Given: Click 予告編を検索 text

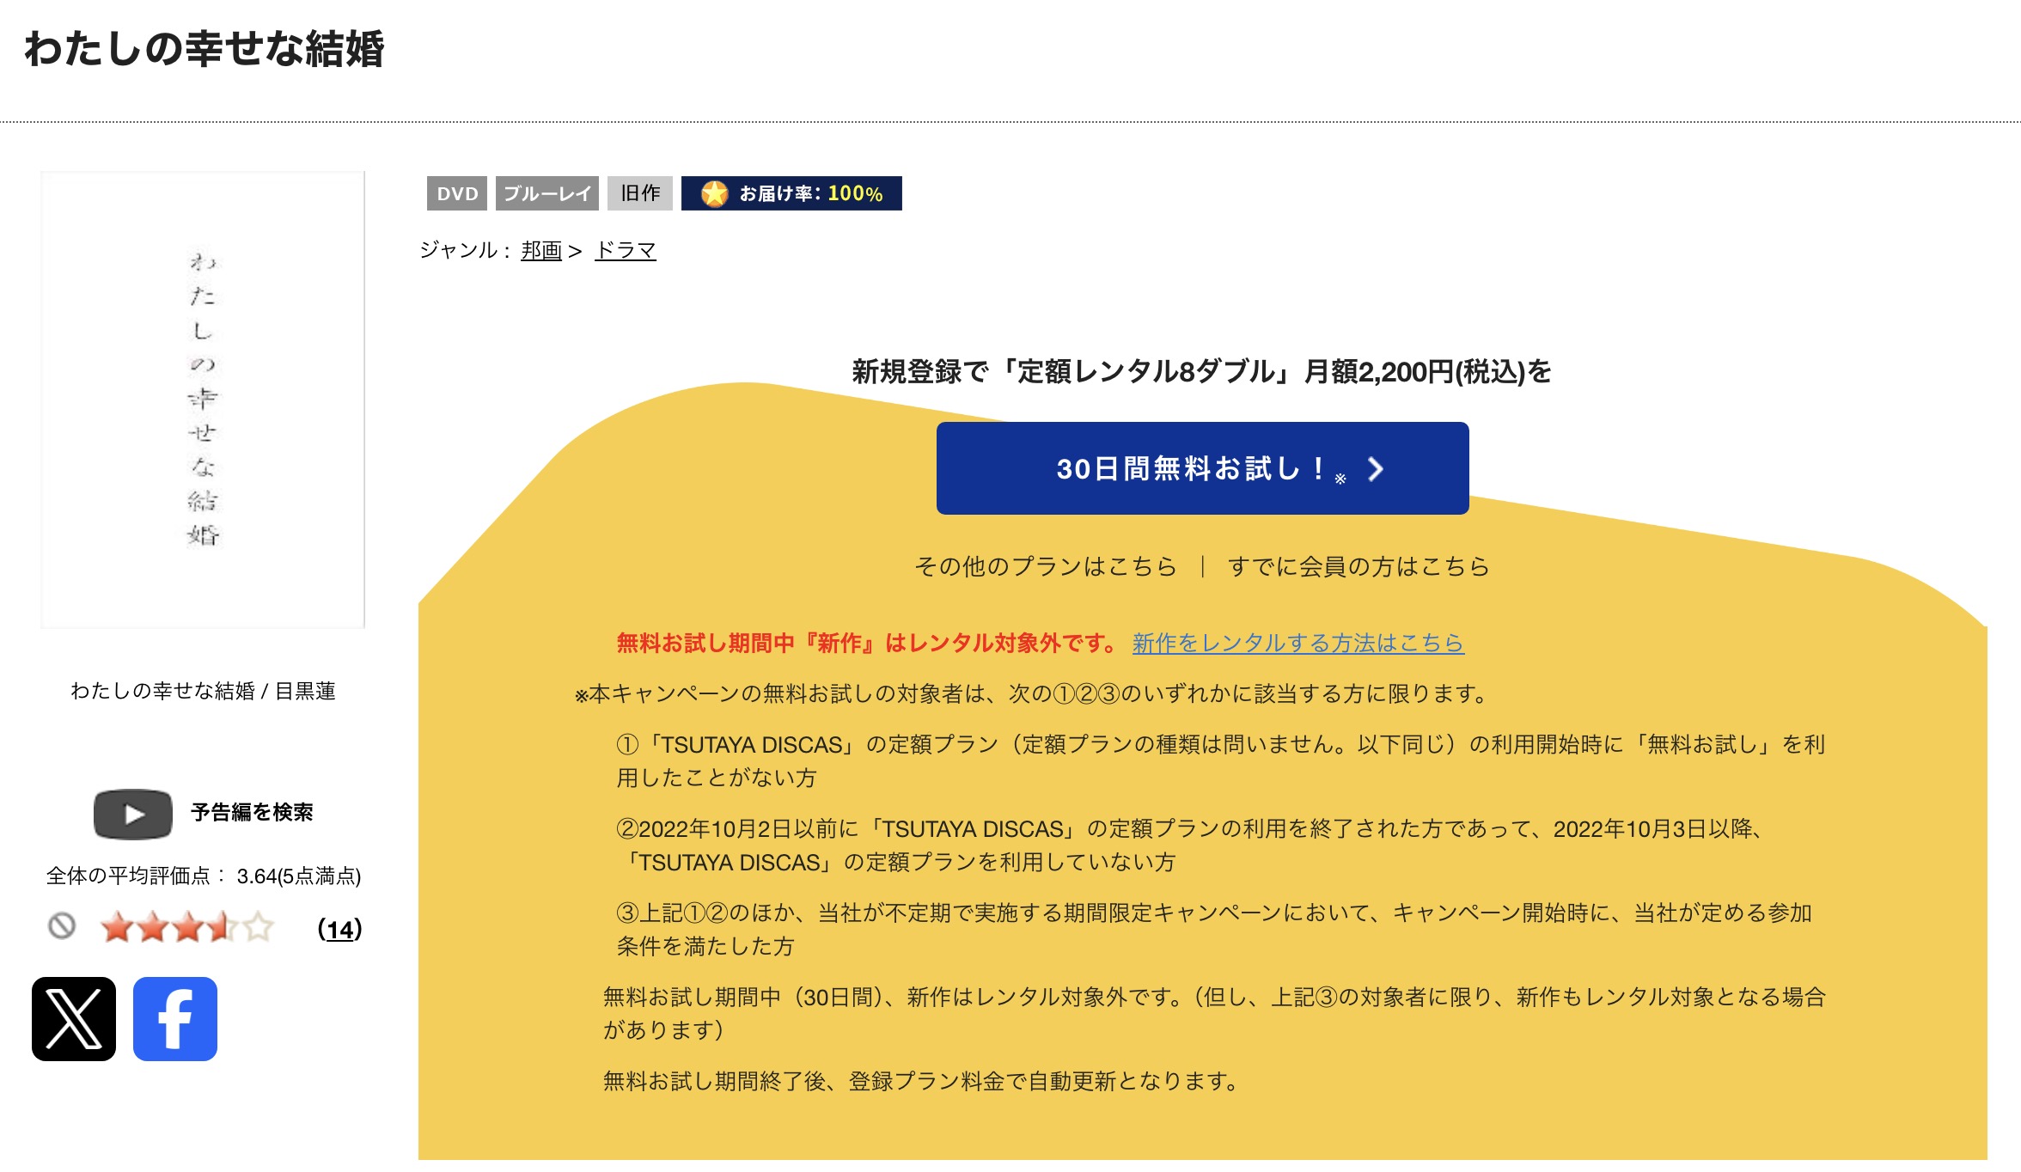Looking at the screenshot, I should [252, 812].
